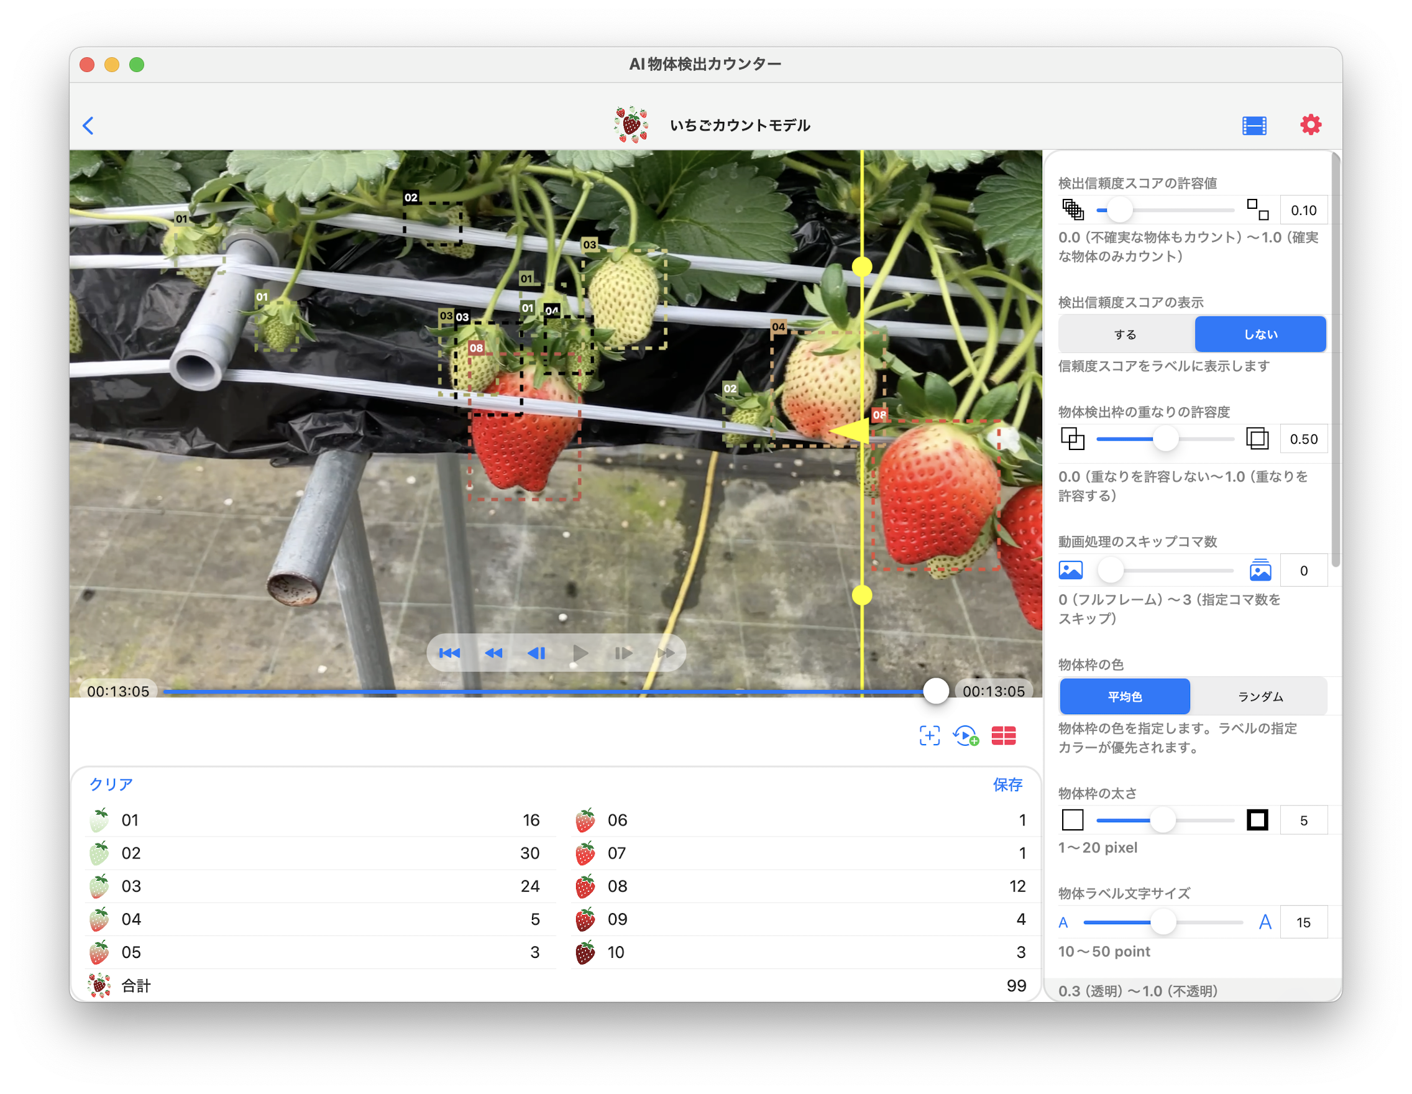Image resolution: width=1412 pixels, height=1094 pixels.
Task: Go back with the blue chevron arrow
Action: point(89,126)
